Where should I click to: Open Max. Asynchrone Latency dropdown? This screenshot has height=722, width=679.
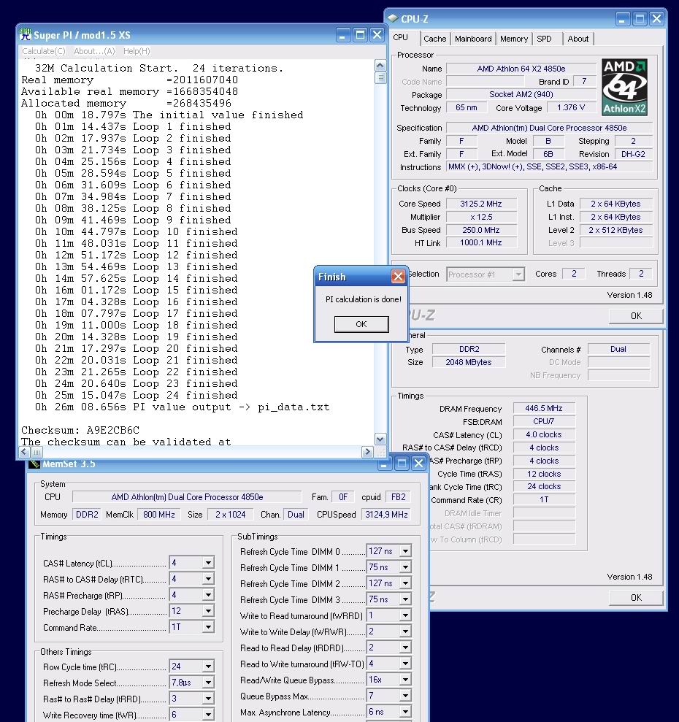tap(405, 712)
